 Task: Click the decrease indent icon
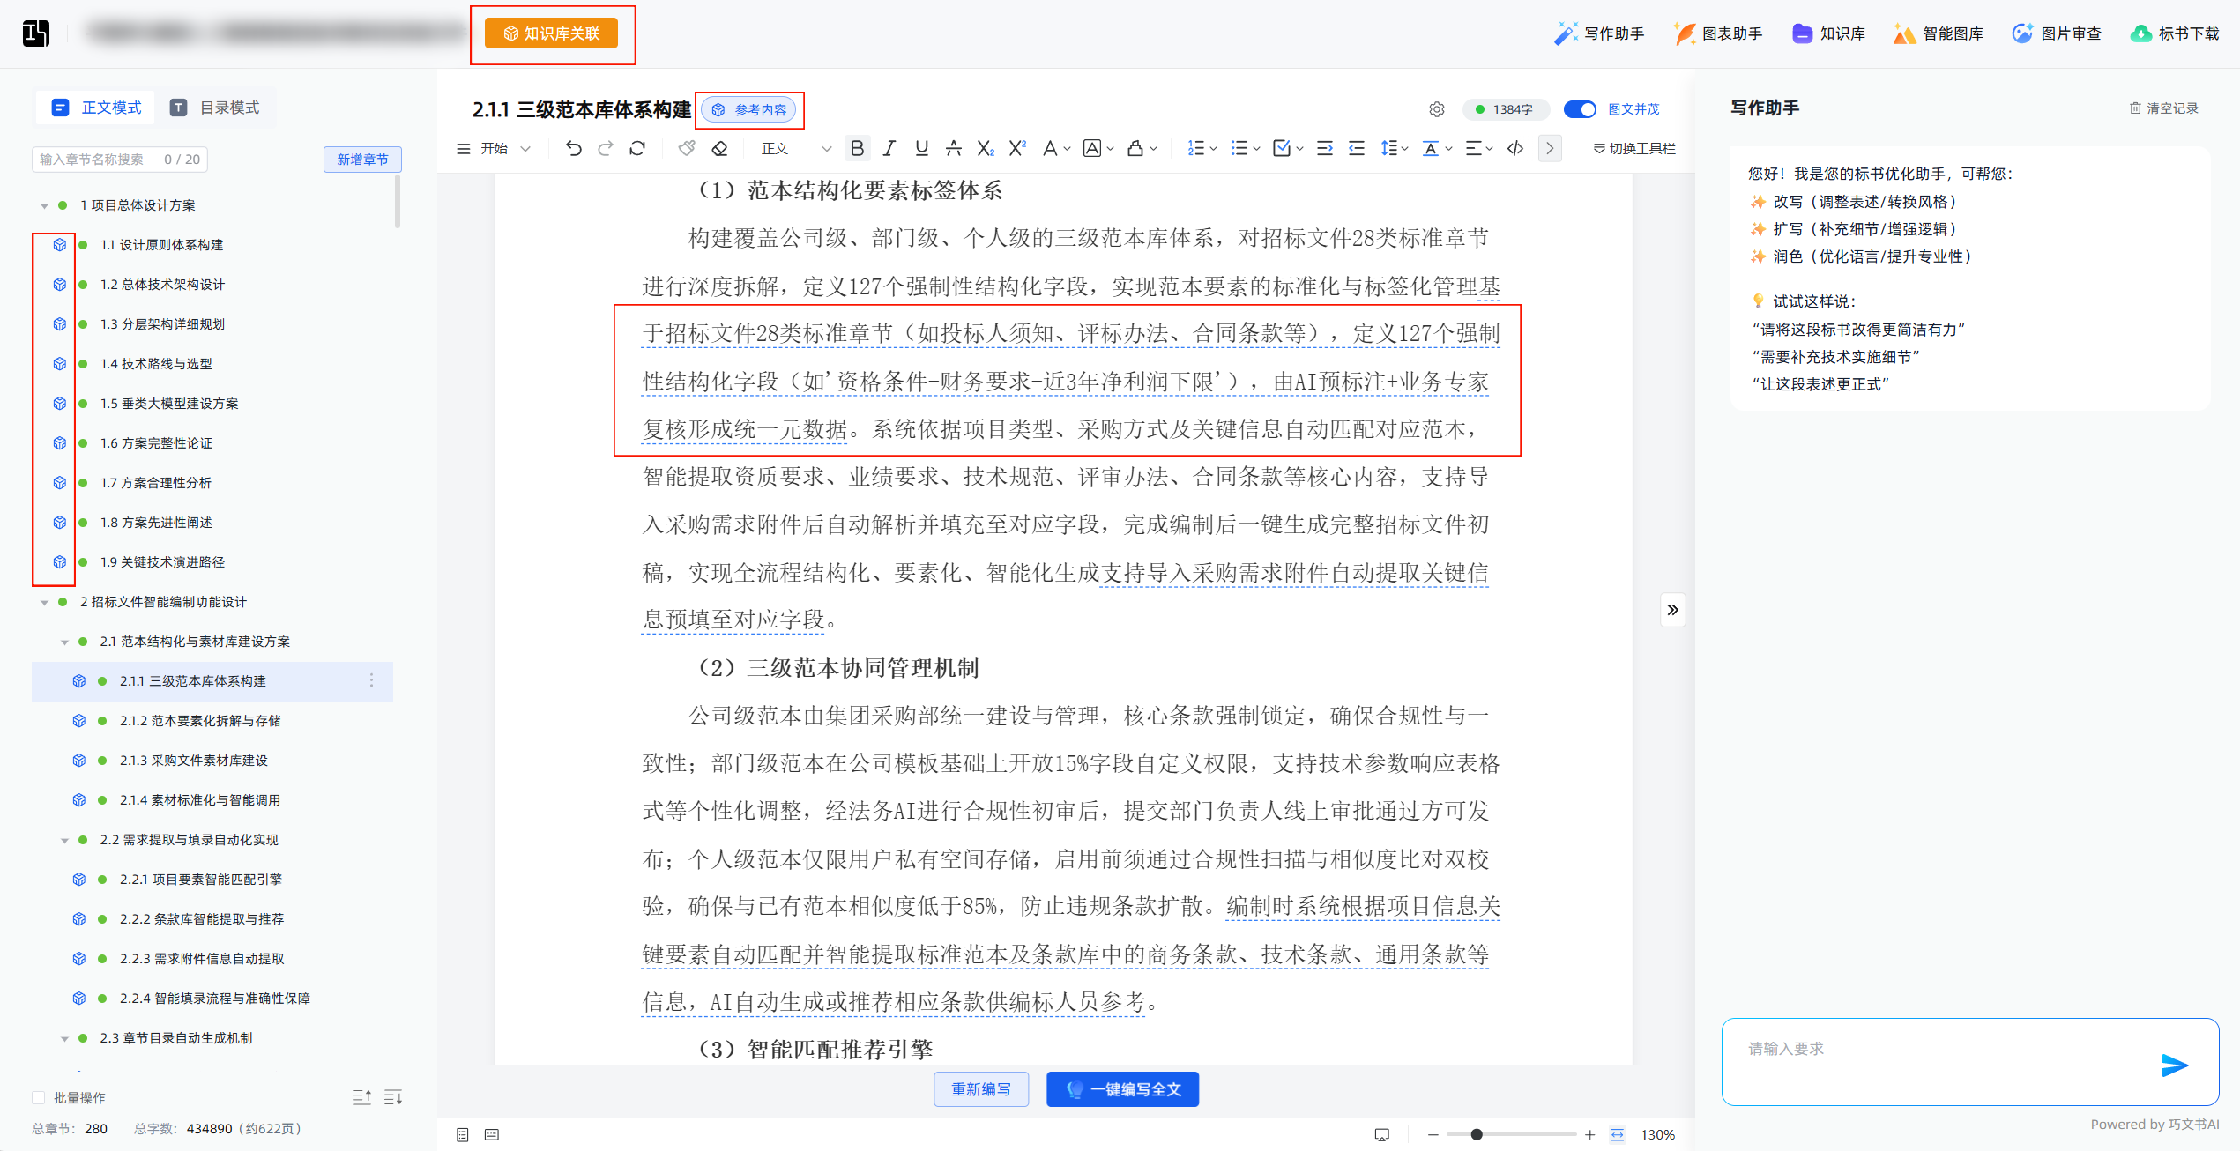(x=1357, y=148)
